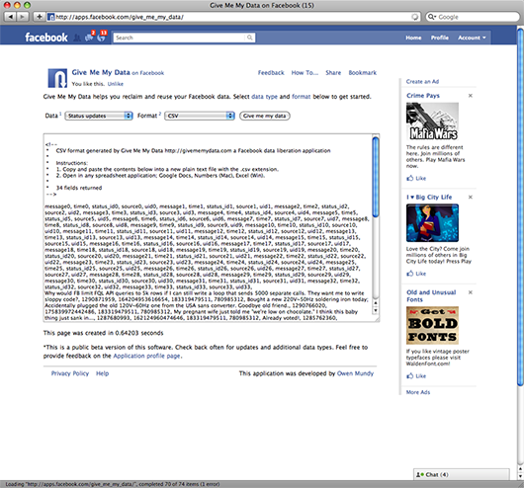Click the loading status bar text
This screenshot has height=488, width=524.
coord(113,484)
